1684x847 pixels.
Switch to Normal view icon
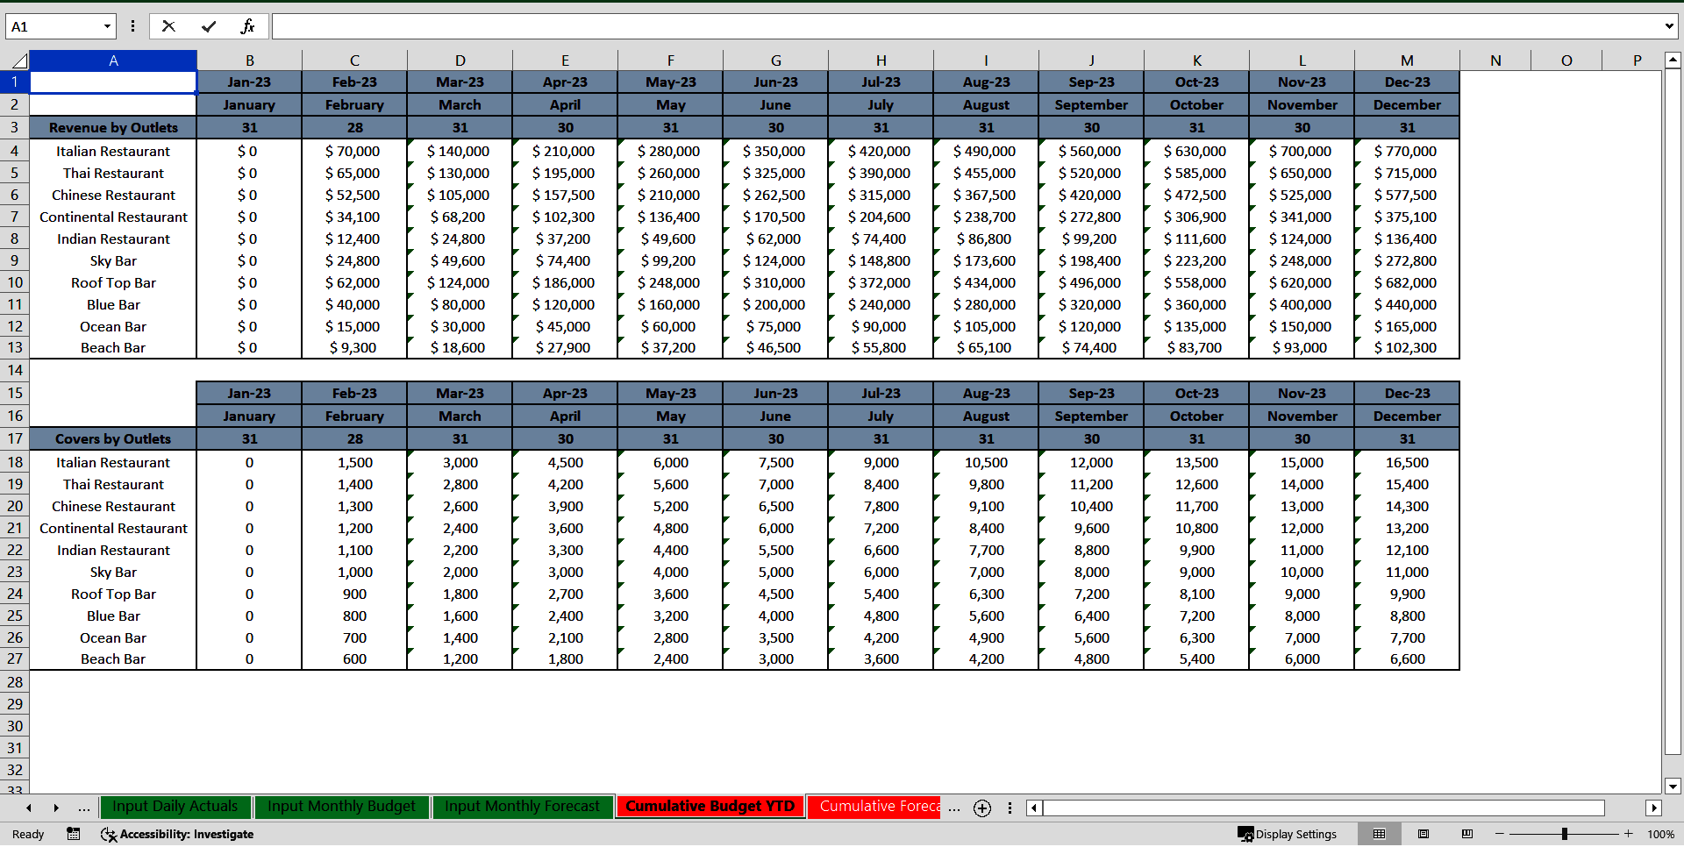[1379, 834]
